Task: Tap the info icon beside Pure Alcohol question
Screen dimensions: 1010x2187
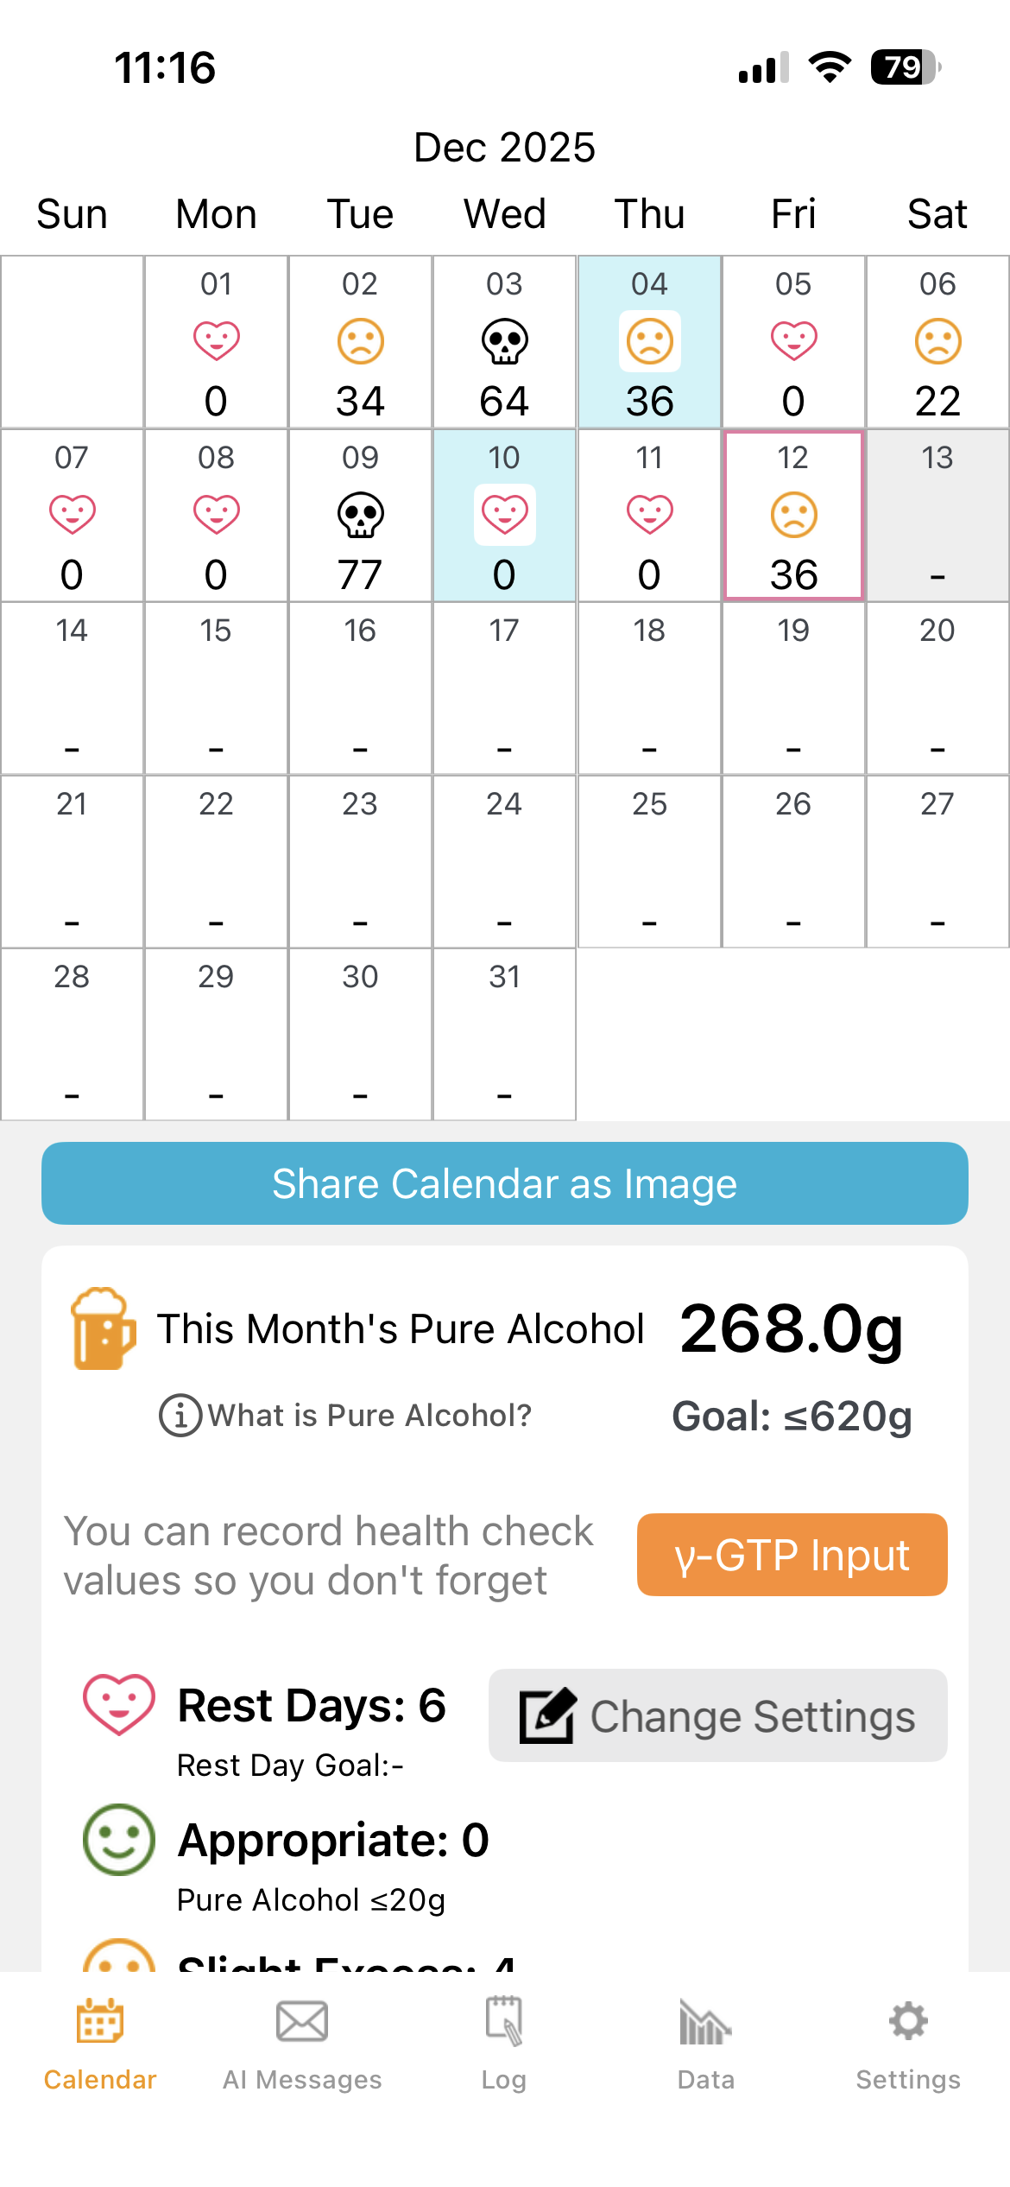Action: (180, 1416)
